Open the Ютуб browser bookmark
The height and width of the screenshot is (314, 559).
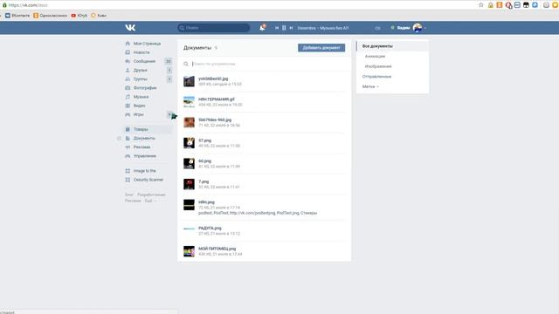(79, 16)
